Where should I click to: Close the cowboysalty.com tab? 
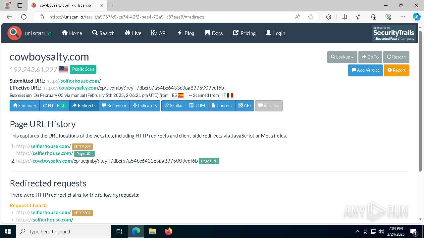point(102,5)
